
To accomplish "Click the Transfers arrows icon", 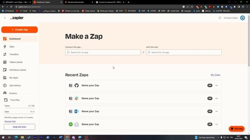I will (5, 54).
